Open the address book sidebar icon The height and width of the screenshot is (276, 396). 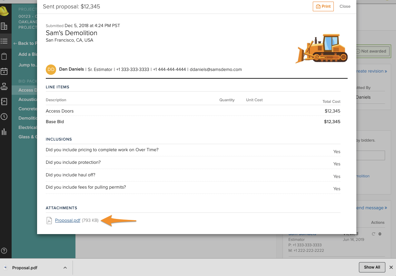[x=4, y=101]
